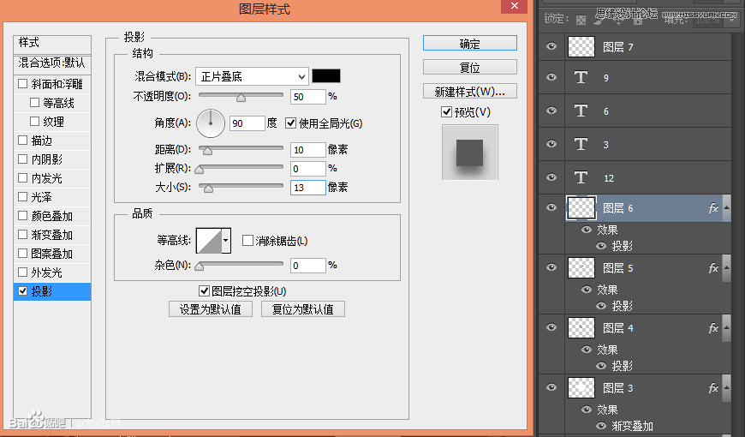Collapse effects list of 图层 3
This screenshot has height=437, width=745.
point(726,387)
